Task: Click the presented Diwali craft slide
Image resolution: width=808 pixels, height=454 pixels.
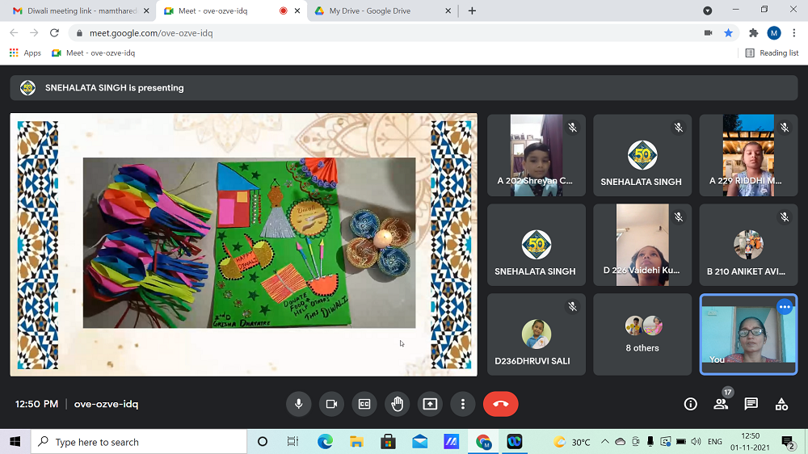Action: coord(249,243)
